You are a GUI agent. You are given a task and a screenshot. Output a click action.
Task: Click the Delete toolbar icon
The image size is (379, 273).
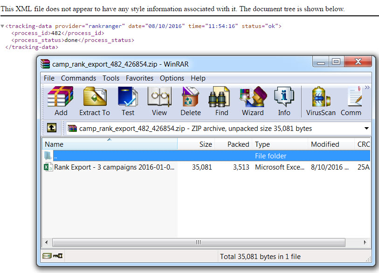190,101
